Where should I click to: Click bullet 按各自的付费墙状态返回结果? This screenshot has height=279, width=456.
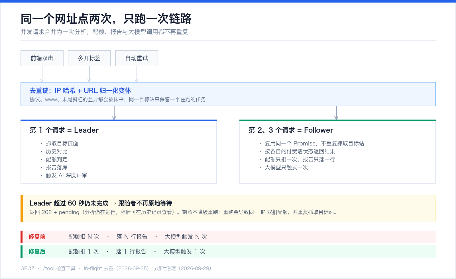coord(300,151)
